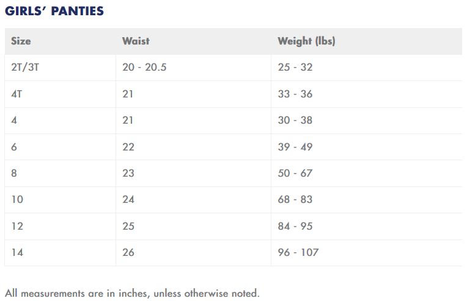Select weight range 96 - 107
This screenshot has height=301, width=467.
(298, 252)
